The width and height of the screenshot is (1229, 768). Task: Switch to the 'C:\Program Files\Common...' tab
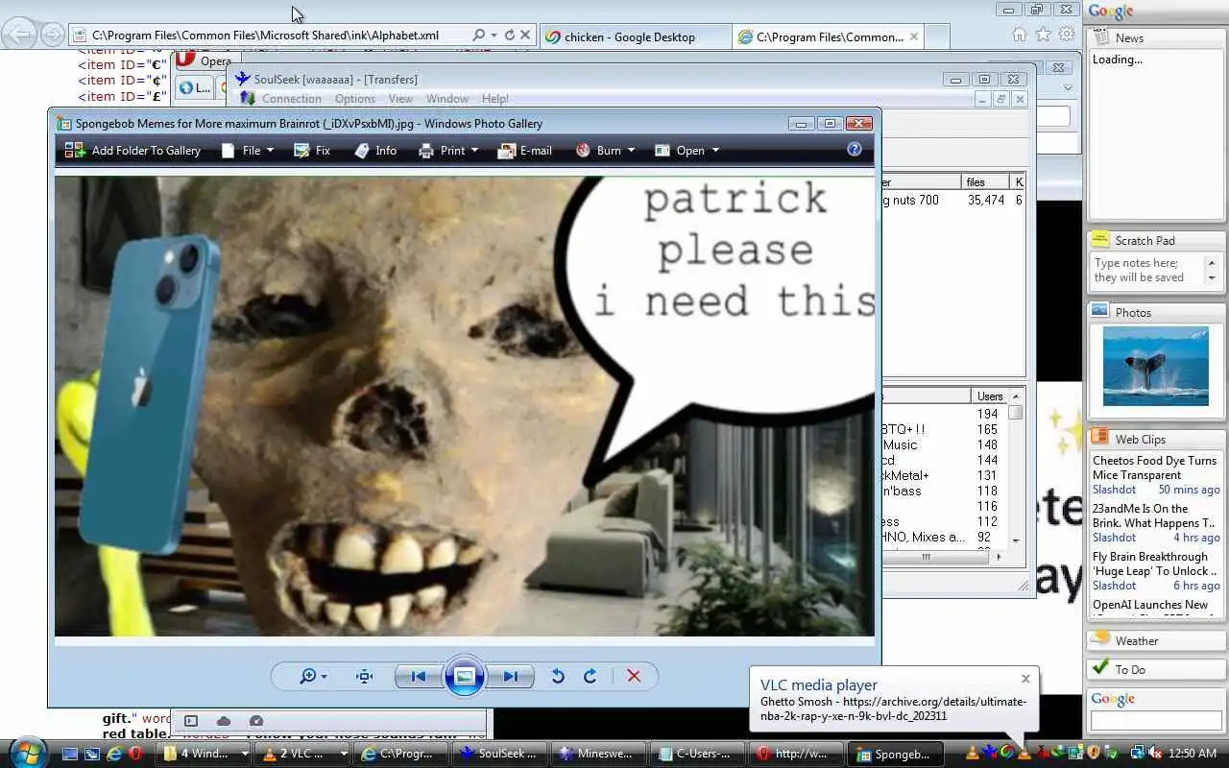pyautogui.click(x=829, y=36)
